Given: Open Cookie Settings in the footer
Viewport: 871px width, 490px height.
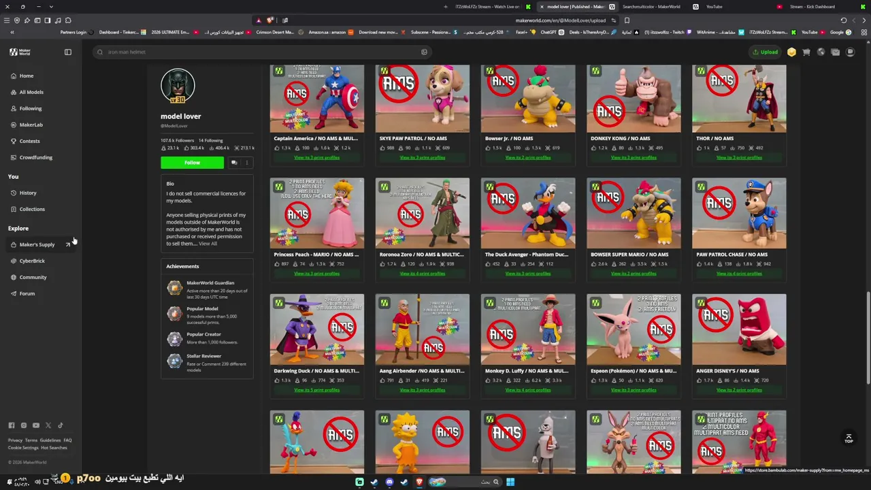Looking at the screenshot, I should [x=22, y=448].
